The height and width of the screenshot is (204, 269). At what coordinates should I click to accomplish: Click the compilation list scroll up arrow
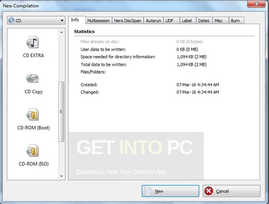click(61, 32)
